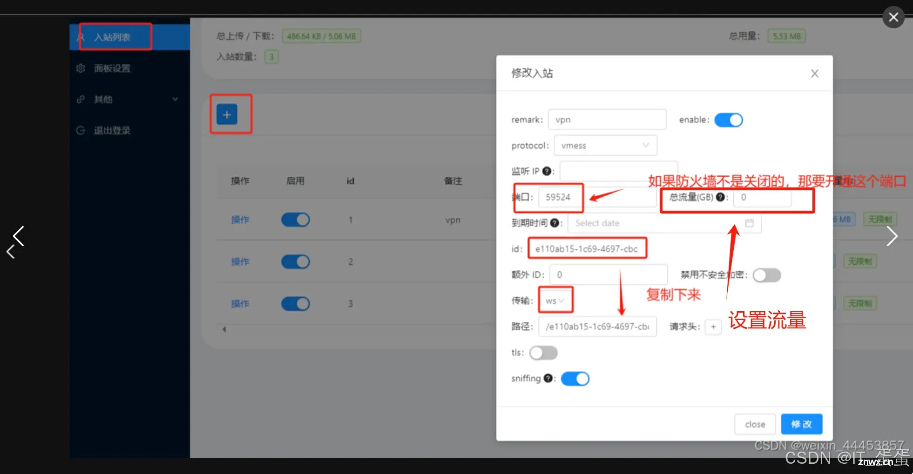The height and width of the screenshot is (474, 913).
Task: Click the sniffing help icon
Action: [x=548, y=378]
